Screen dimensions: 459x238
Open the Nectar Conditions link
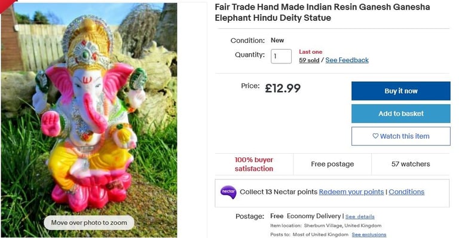click(x=406, y=192)
